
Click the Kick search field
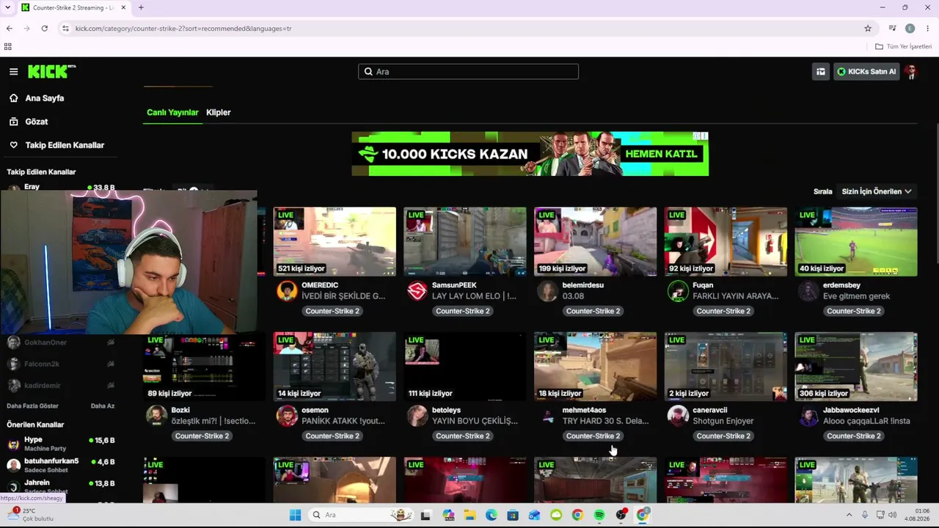tap(468, 71)
